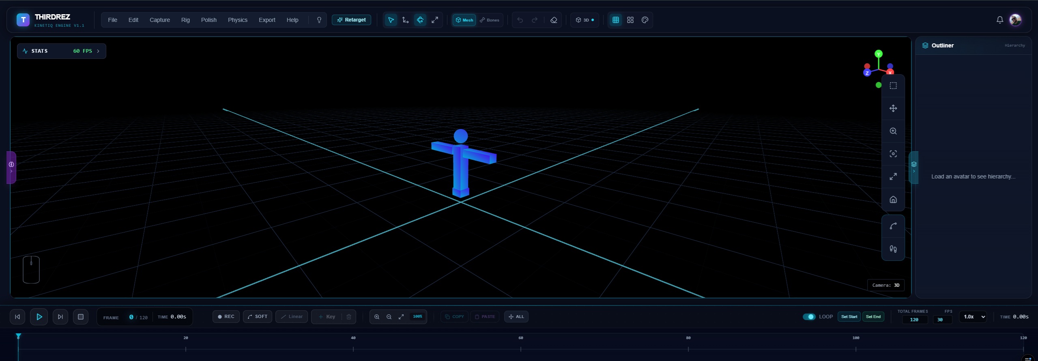Open the Linear interpolation selector

click(292, 317)
